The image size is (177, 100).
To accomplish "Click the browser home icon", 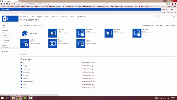I will click(10, 4).
